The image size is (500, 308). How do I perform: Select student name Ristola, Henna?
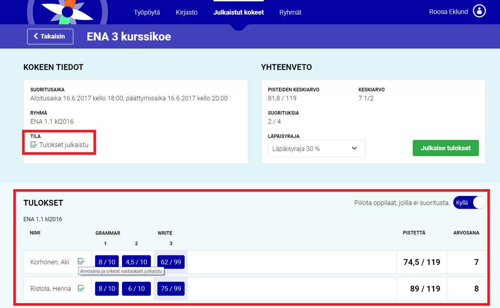click(50, 289)
